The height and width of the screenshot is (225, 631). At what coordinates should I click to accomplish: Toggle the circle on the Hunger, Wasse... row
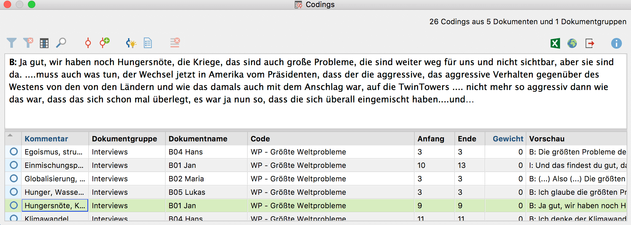14,192
